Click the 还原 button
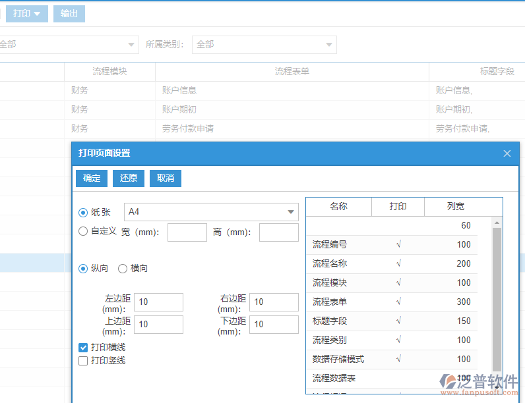 click(129, 178)
